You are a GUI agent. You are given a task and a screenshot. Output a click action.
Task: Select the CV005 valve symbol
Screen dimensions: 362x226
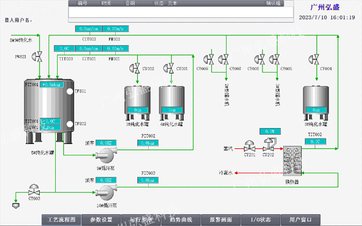(275, 59)
